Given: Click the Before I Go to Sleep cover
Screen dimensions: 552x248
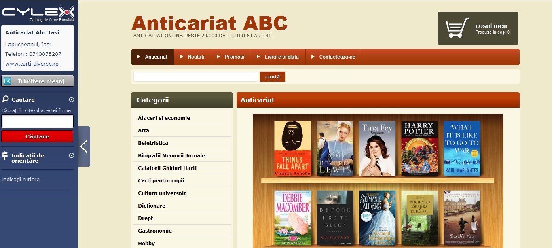Looking at the screenshot, I should pyautogui.click(x=335, y=218).
